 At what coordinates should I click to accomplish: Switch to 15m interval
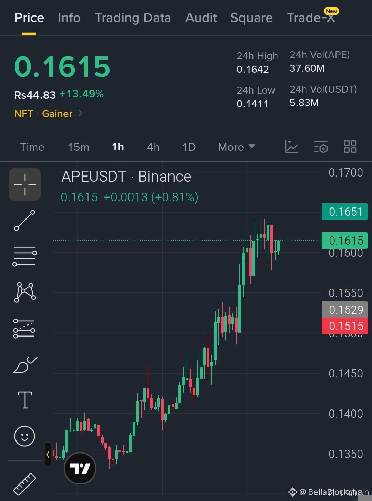point(79,147)
